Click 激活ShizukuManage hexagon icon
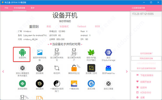This screenshot has width=162, height=100. 108,52
